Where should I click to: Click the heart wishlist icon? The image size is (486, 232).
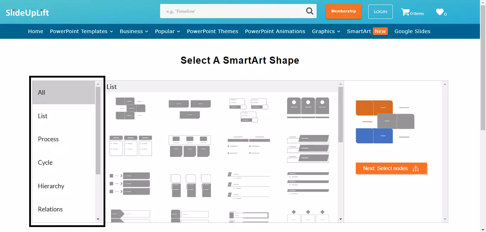coord(440,12)
